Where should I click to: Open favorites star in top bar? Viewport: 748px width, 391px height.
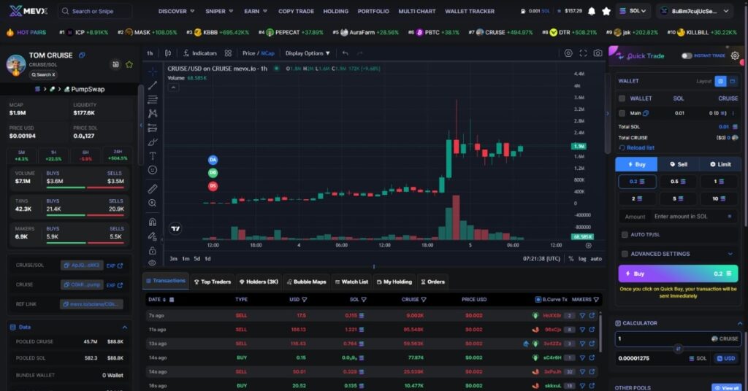point(606,11)
